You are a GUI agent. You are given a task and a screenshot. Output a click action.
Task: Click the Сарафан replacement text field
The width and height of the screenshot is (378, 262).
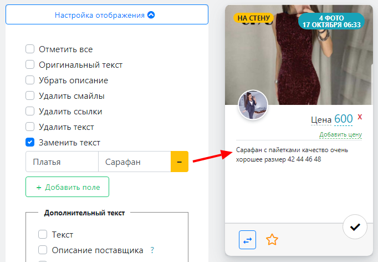point(134,162)
